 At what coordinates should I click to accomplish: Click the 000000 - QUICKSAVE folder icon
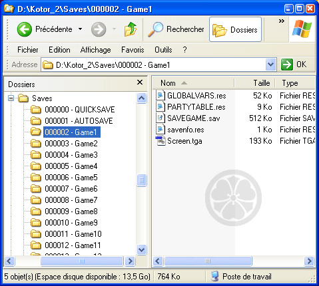tap(36, 110)
